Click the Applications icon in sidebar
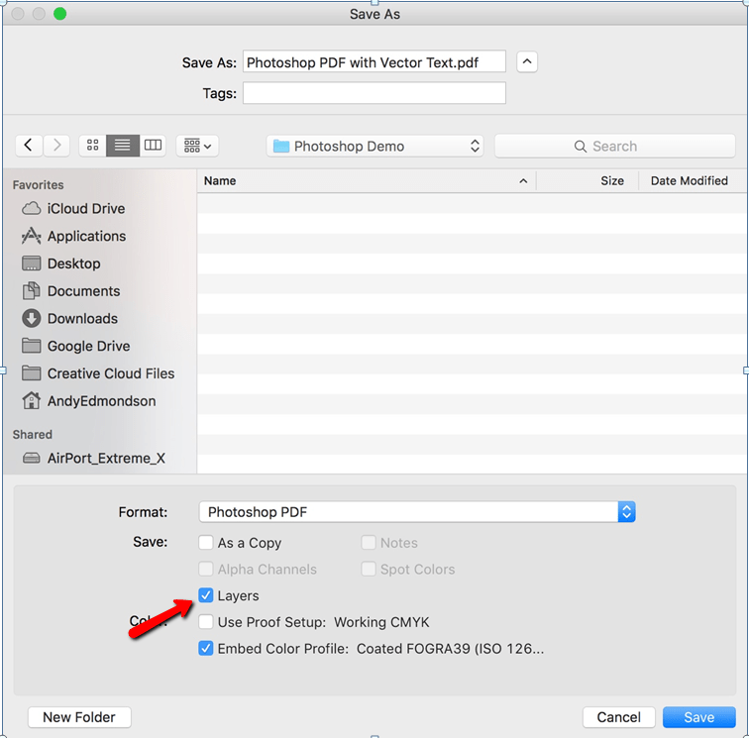The width and height of the screenshot is (749, 738). point(32,236)
